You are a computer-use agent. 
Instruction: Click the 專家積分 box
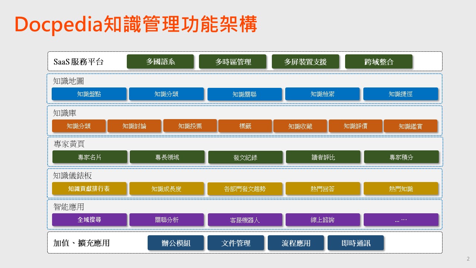tap(401, 157)
